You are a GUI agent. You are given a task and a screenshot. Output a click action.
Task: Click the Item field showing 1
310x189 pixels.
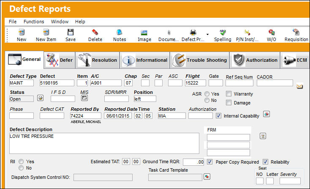82,83
